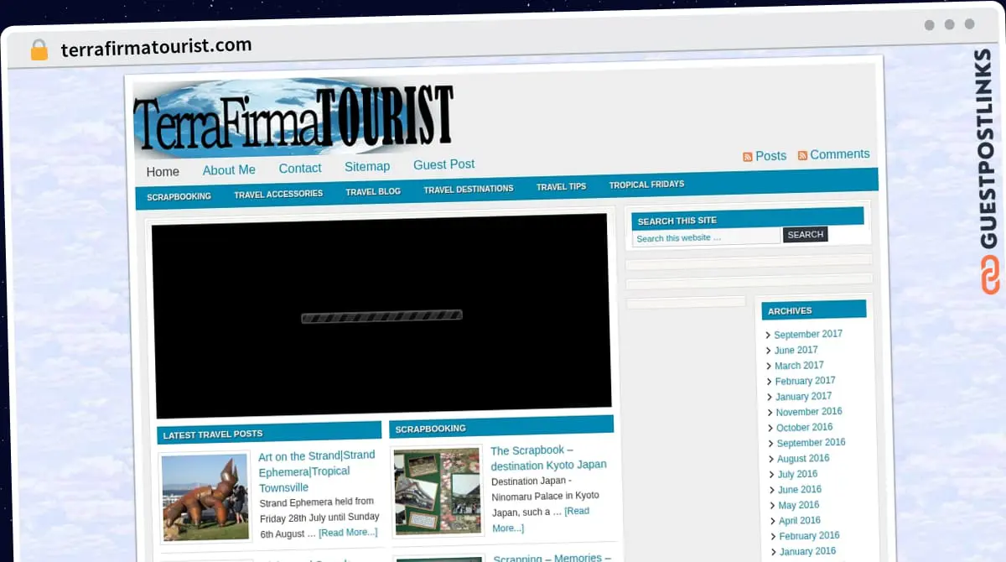Open the About Me page
This screenshot has height=562, width=1006.
[229, 170]
